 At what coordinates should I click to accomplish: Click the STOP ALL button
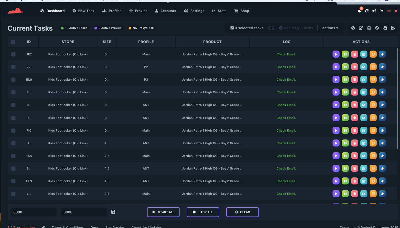tap(203, 212)
